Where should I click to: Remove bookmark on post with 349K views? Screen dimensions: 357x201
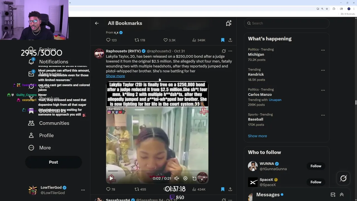[x=223, y=40]
